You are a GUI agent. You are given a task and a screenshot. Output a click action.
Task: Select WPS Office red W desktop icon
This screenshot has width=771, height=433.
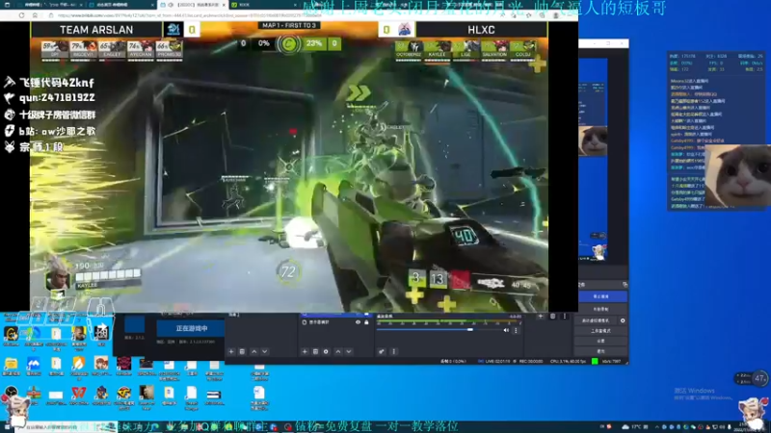79,394
